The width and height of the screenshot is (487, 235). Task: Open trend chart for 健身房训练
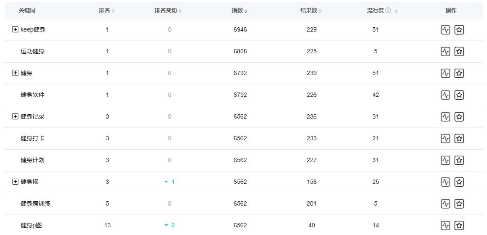[446, 204]
